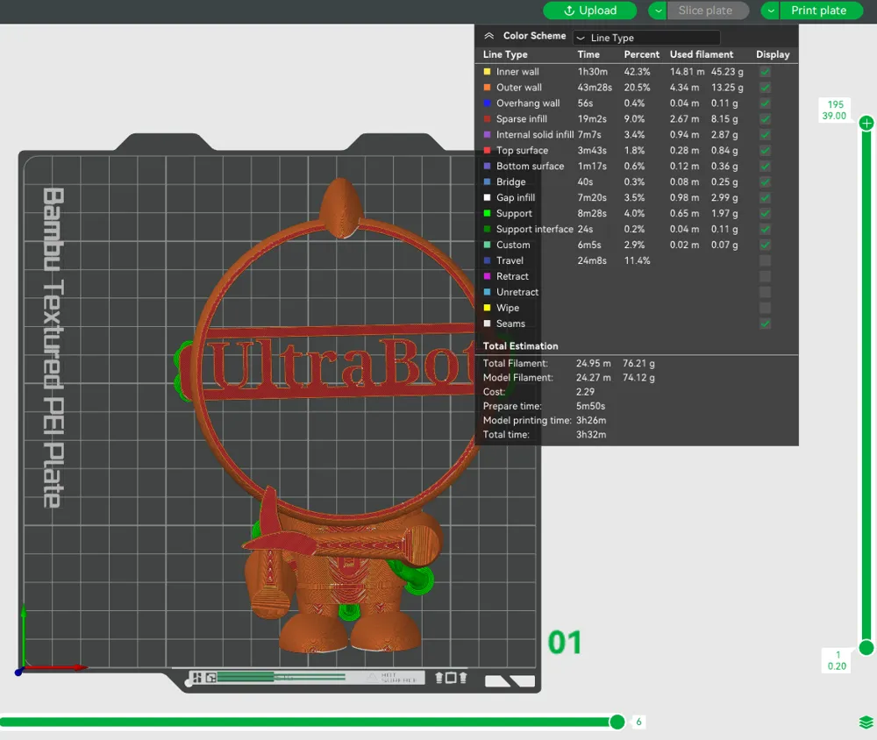
Task: Click the yellow Wipe color swatch
Action: click(487, 308)
